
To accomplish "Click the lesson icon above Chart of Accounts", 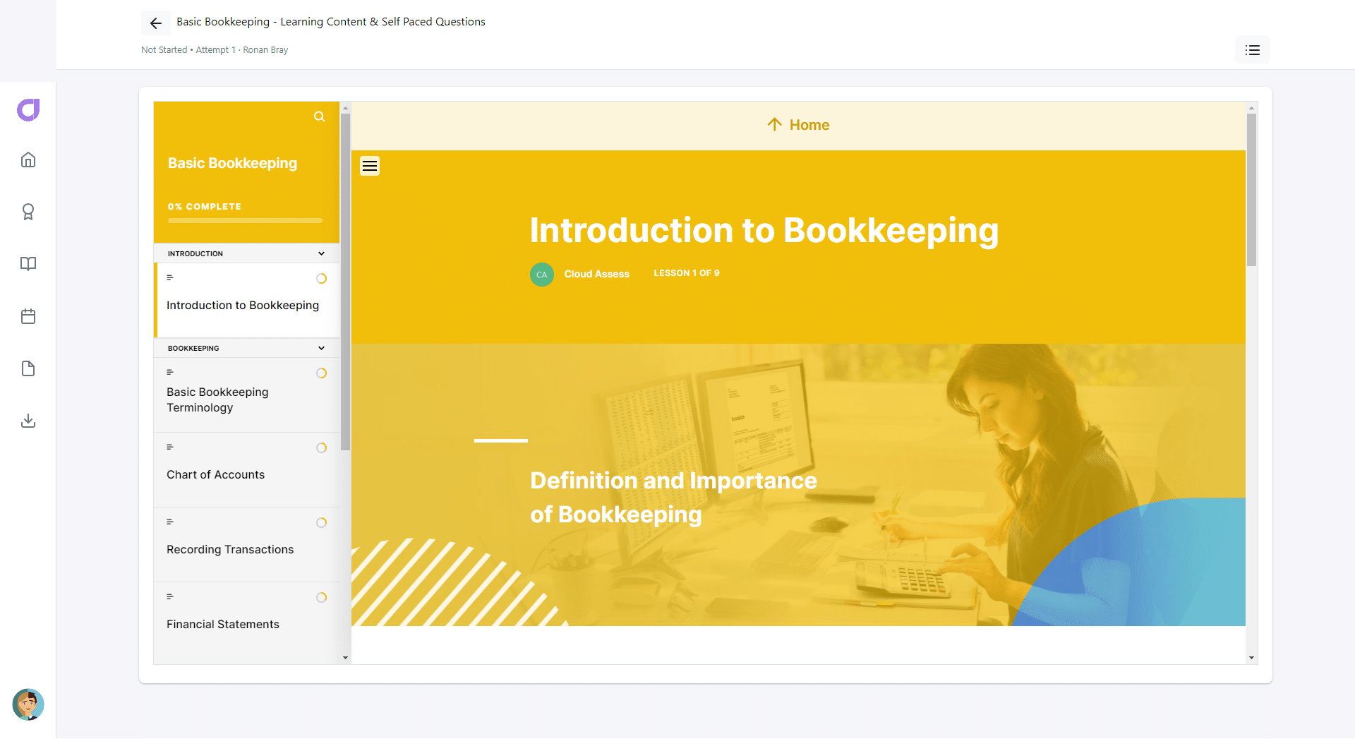I will coord(170,447).
